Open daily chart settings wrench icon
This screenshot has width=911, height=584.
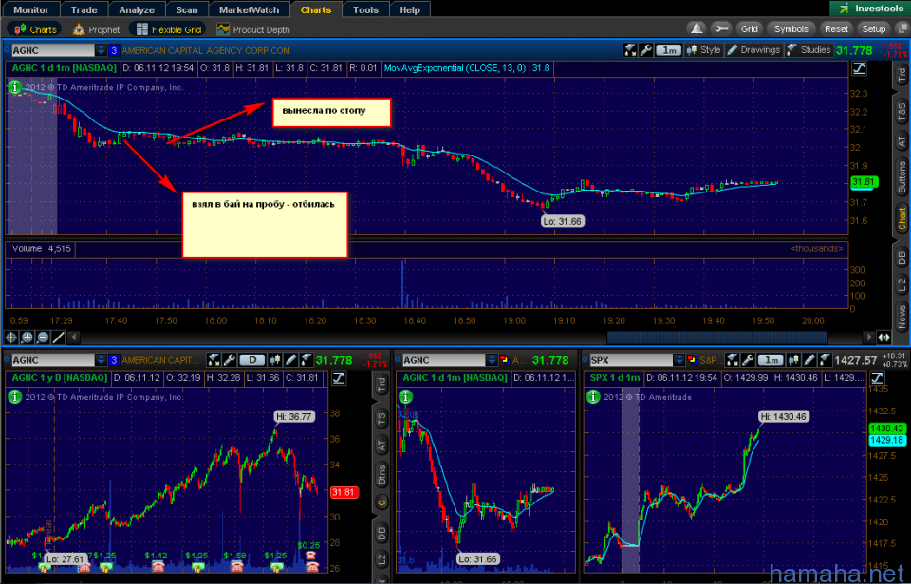(x=229, y=360)
